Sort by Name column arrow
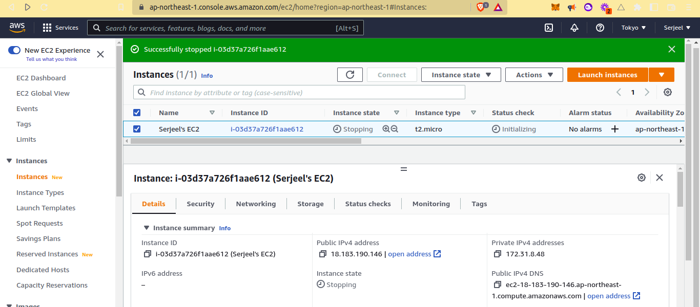Viewport: 700px width, 307px height. (212, 113)
